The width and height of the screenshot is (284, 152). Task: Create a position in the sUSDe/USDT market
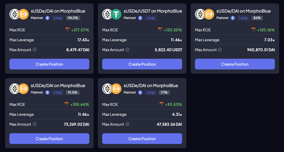tap(142, 64)
